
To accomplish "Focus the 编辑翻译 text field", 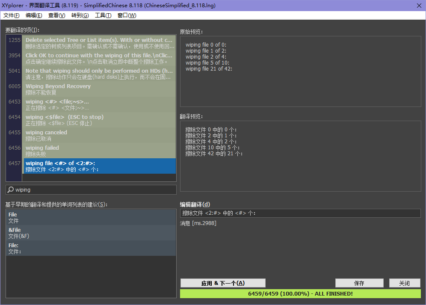I will pos(300,213).
